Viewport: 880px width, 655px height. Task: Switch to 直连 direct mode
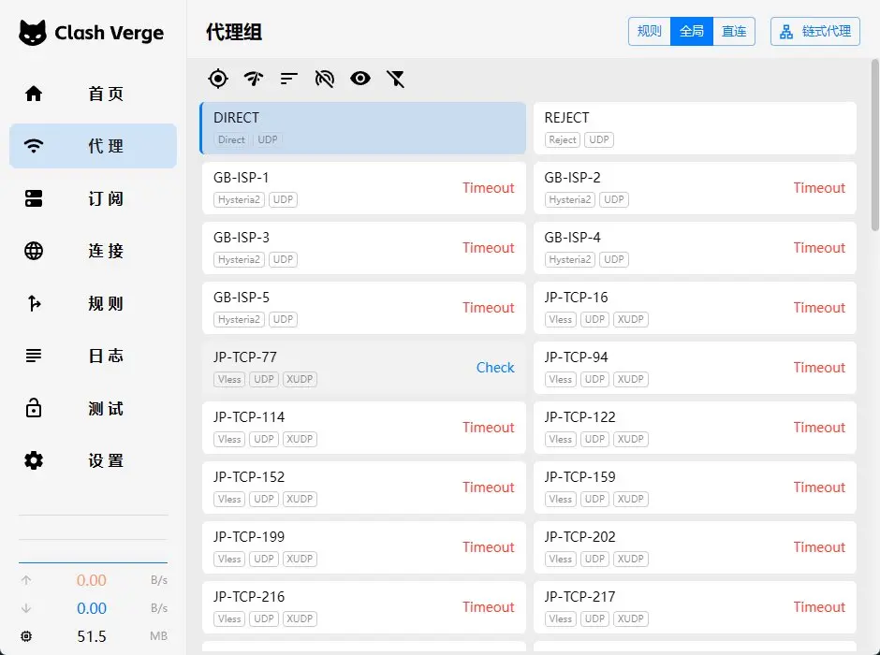tap(734, 31)
